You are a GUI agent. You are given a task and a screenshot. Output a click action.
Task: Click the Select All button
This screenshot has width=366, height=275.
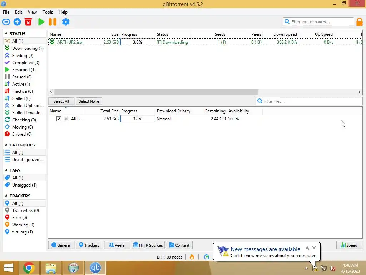pyautogui.click(x=61, y=101)
